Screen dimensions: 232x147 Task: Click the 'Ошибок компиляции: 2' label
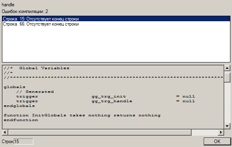25,11
